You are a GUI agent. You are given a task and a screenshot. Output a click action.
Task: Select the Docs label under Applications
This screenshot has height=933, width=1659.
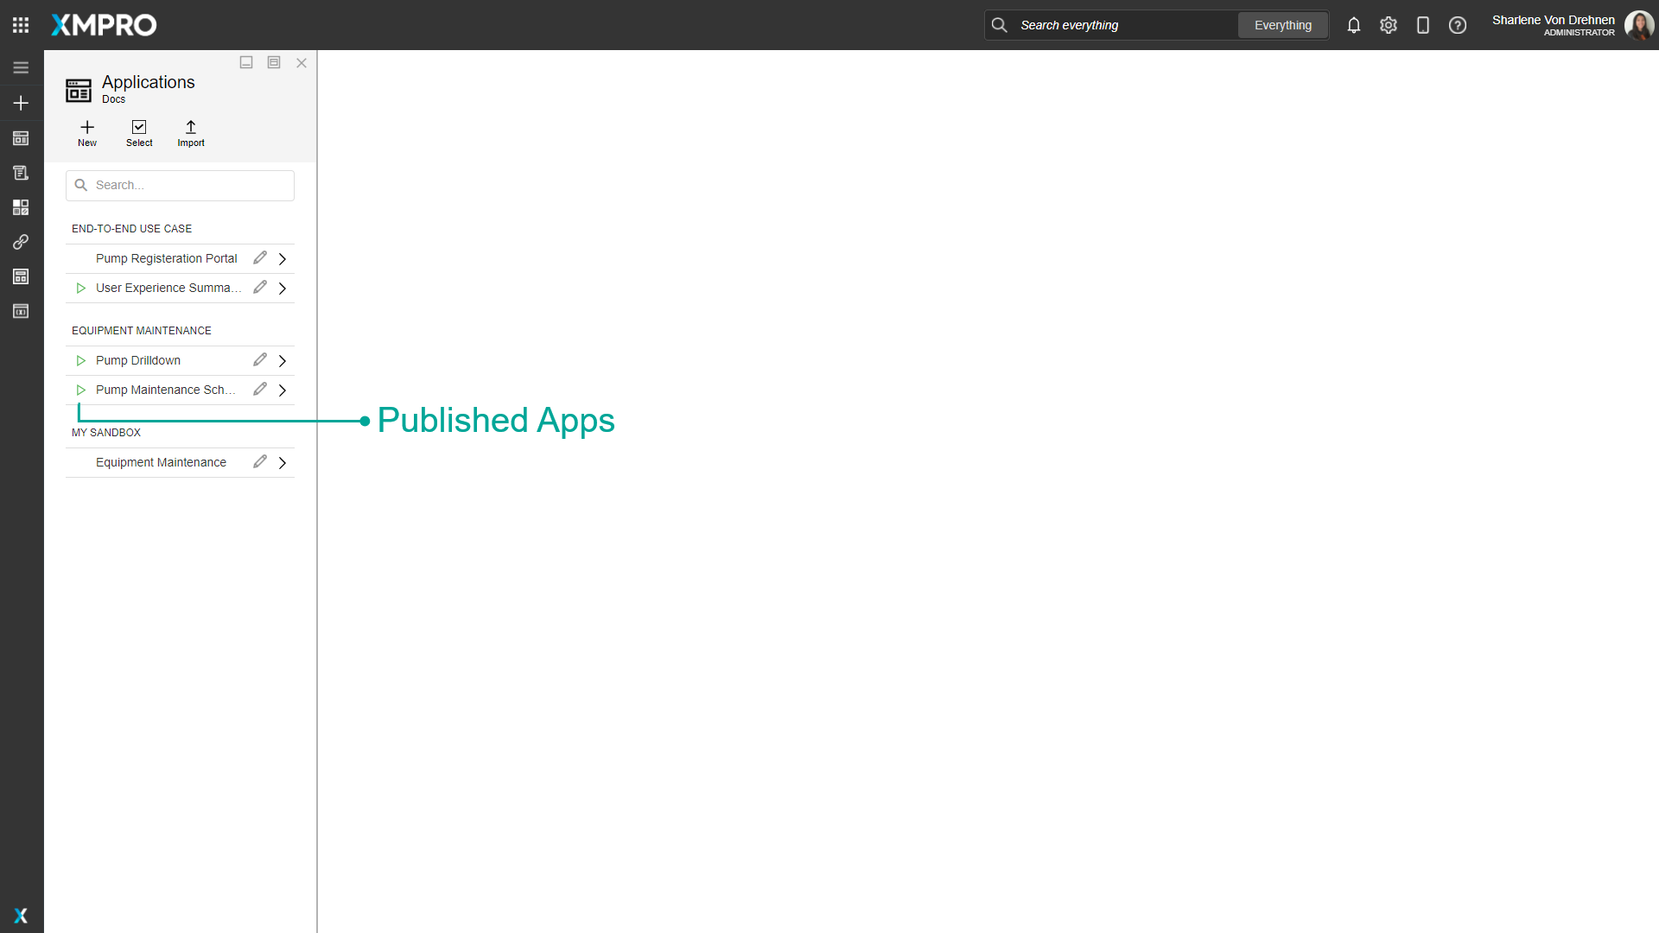pyautogui.click(x=113, y=99)
